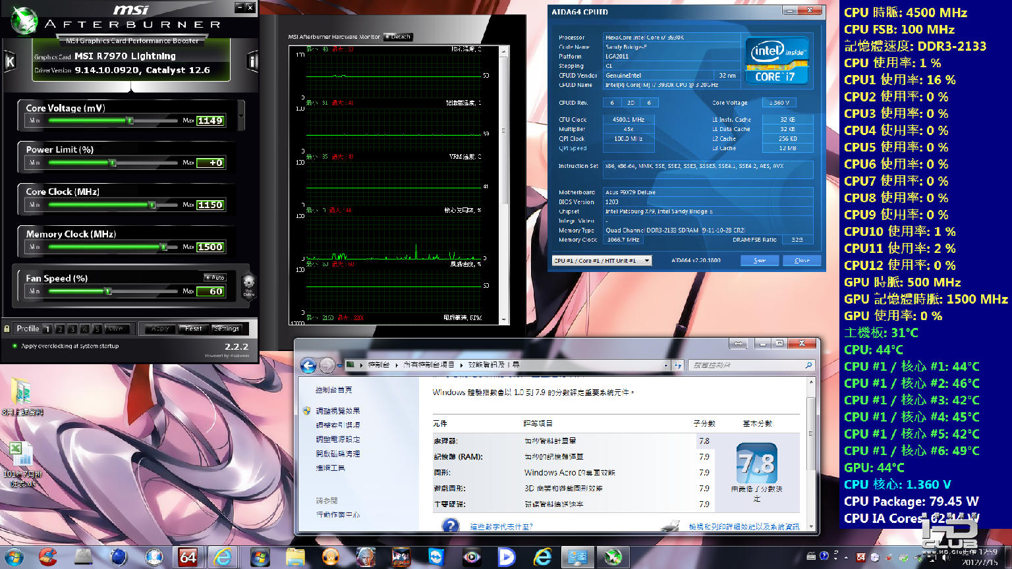The height and width of the screenshot is (569, 1012).
Task: Click the refresh button beside the address bar
Action: coord(677,365)
